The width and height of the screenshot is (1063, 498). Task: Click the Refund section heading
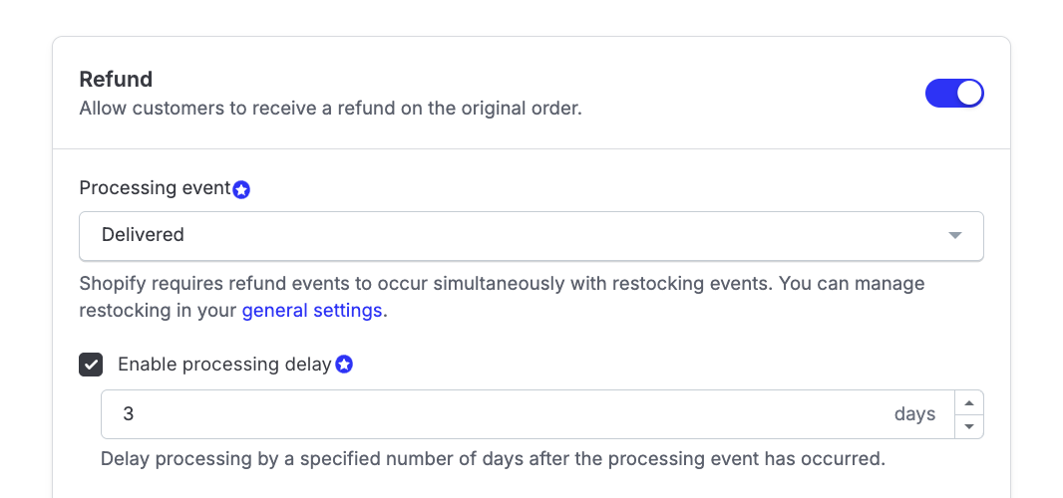click(116, 80)
